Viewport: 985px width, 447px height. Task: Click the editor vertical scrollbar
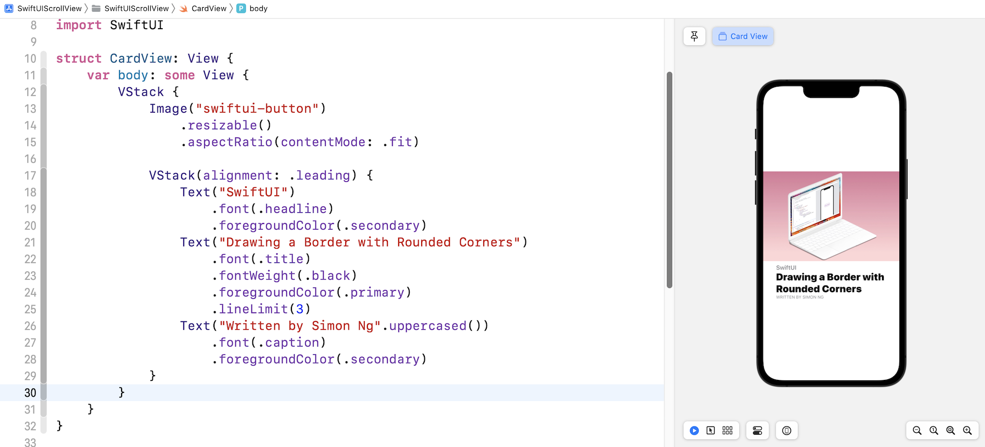tap(669, 179)
